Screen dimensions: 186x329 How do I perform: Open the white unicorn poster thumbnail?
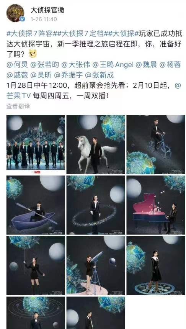click(x=96, y=144)
